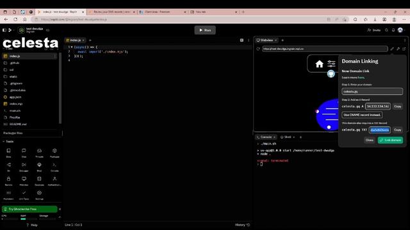410x230 pixels.
Task: Click the Link domain button
Action: [x=390, y=140]
